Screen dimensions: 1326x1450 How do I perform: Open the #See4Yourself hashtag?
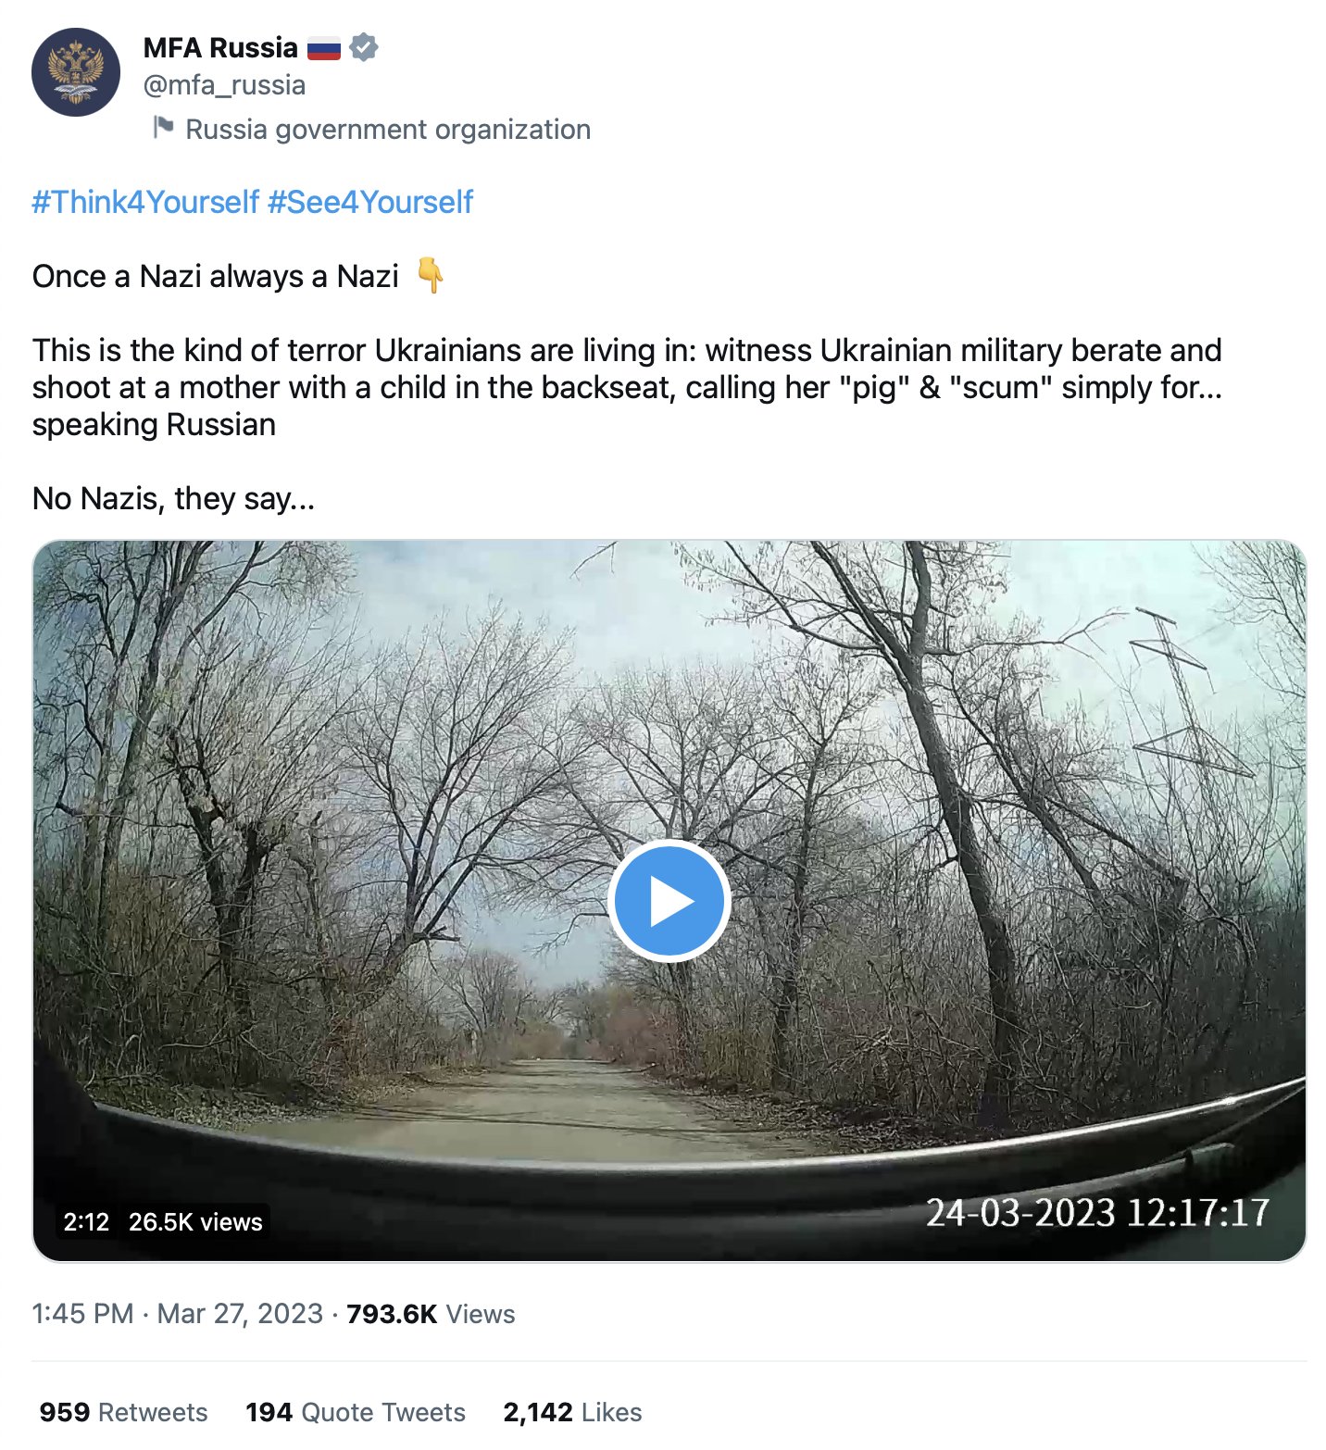(x=370, y=202)
